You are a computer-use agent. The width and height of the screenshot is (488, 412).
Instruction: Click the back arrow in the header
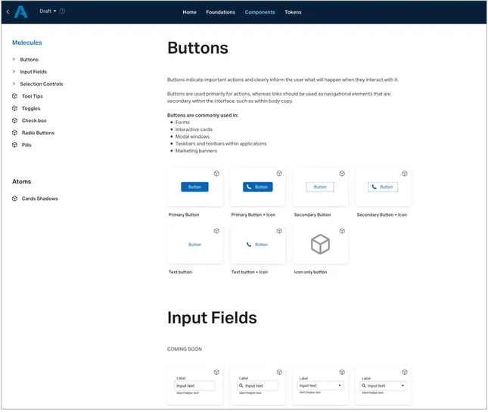[8, 12]
